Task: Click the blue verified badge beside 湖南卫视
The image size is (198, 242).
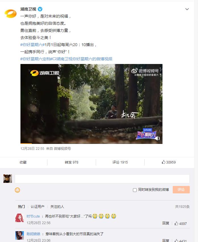Action: coord(40,9)
